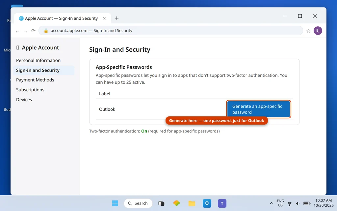
Task: Click the ENG US language indicator
Action: (x=280, y=203)
